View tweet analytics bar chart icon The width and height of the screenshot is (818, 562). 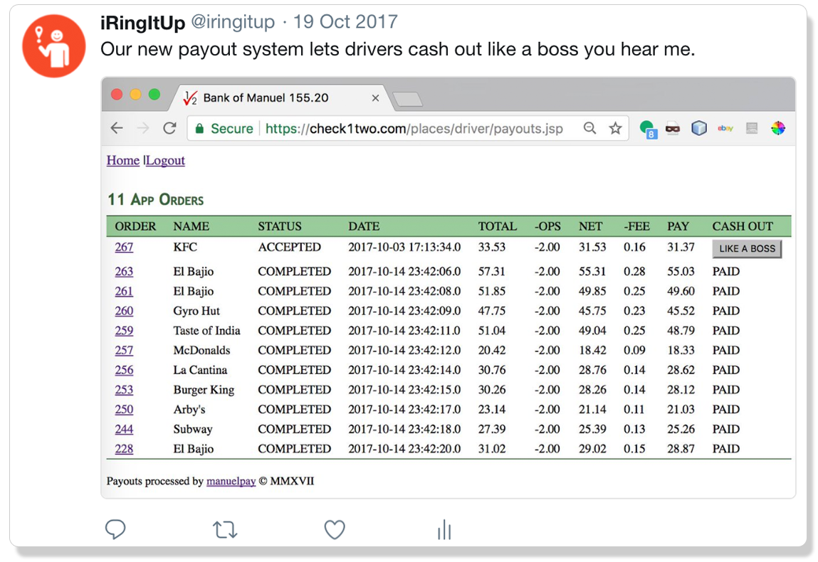444,529
